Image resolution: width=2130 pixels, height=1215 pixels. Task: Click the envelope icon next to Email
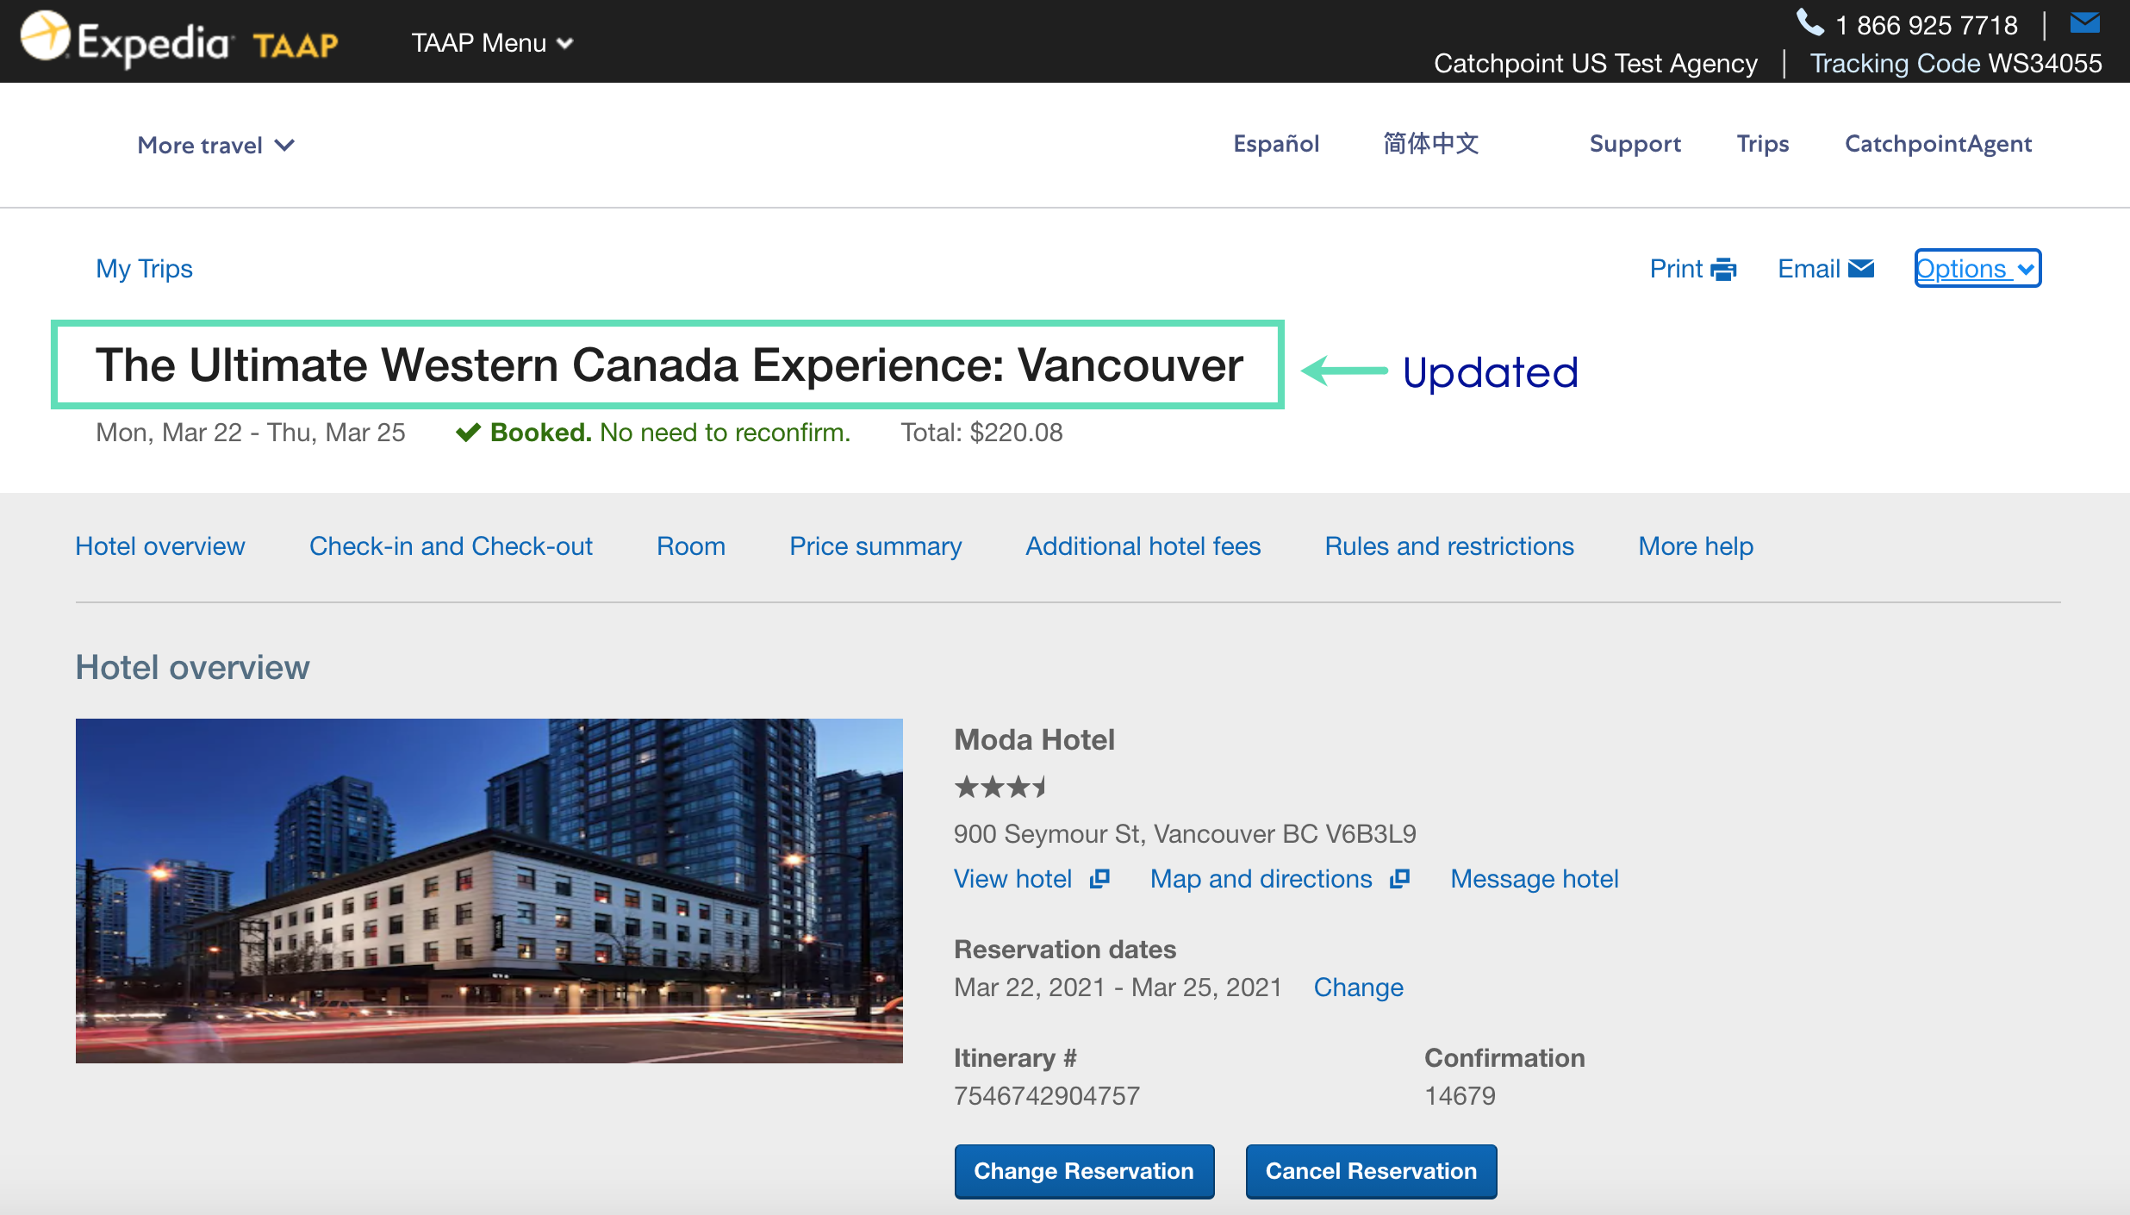point(1861,269)
